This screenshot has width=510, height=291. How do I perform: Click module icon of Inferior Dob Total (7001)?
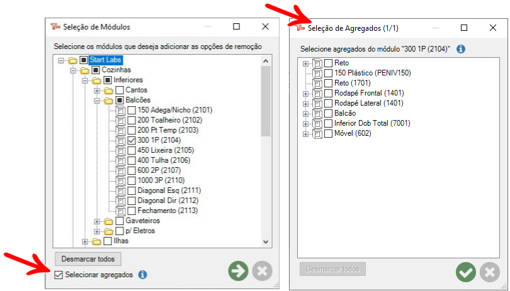click(x=317, y=124)
